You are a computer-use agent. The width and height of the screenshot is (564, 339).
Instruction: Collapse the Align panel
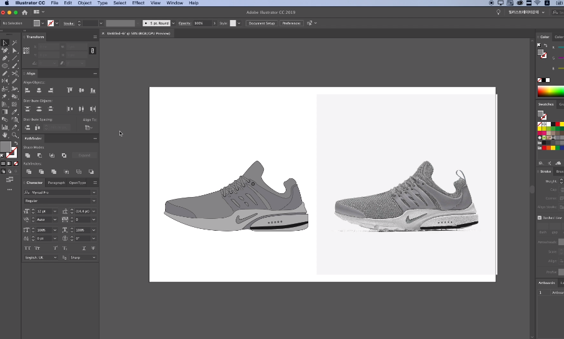(x=95, y=73)
